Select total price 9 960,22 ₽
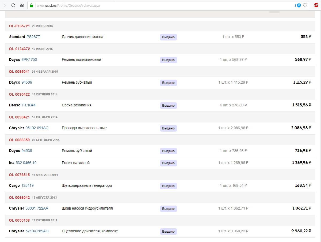This screenshot has width=321, height=242. coord(301,231)
